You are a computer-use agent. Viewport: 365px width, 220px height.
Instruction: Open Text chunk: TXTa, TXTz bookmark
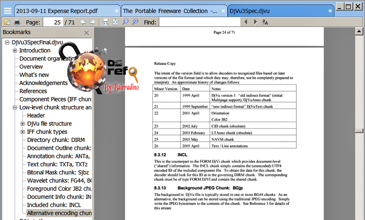coord(57,164)
